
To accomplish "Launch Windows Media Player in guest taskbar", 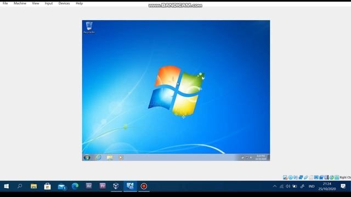I will [x=121, y=158].
